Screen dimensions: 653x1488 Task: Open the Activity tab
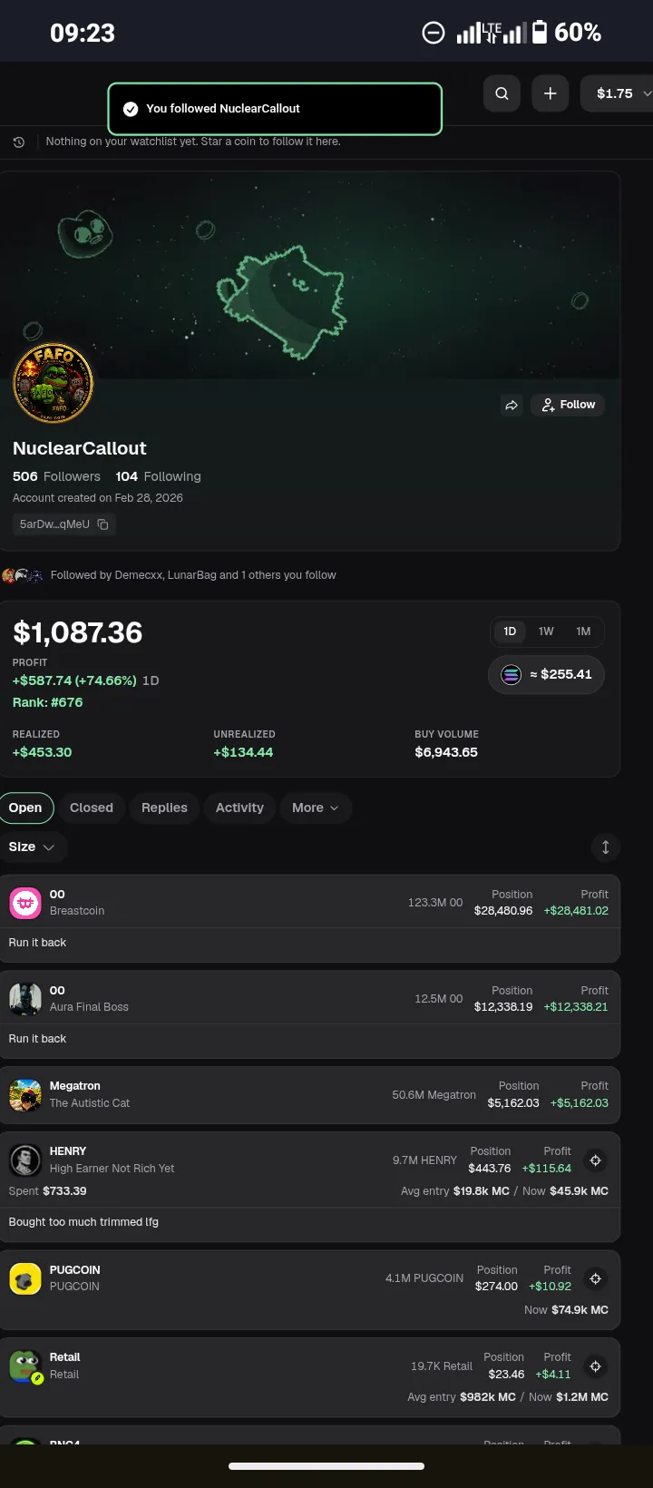(239, 808)
